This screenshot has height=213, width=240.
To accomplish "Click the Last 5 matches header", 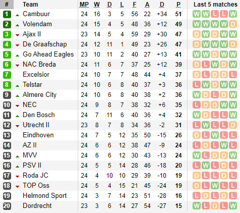I will point(215,5).
